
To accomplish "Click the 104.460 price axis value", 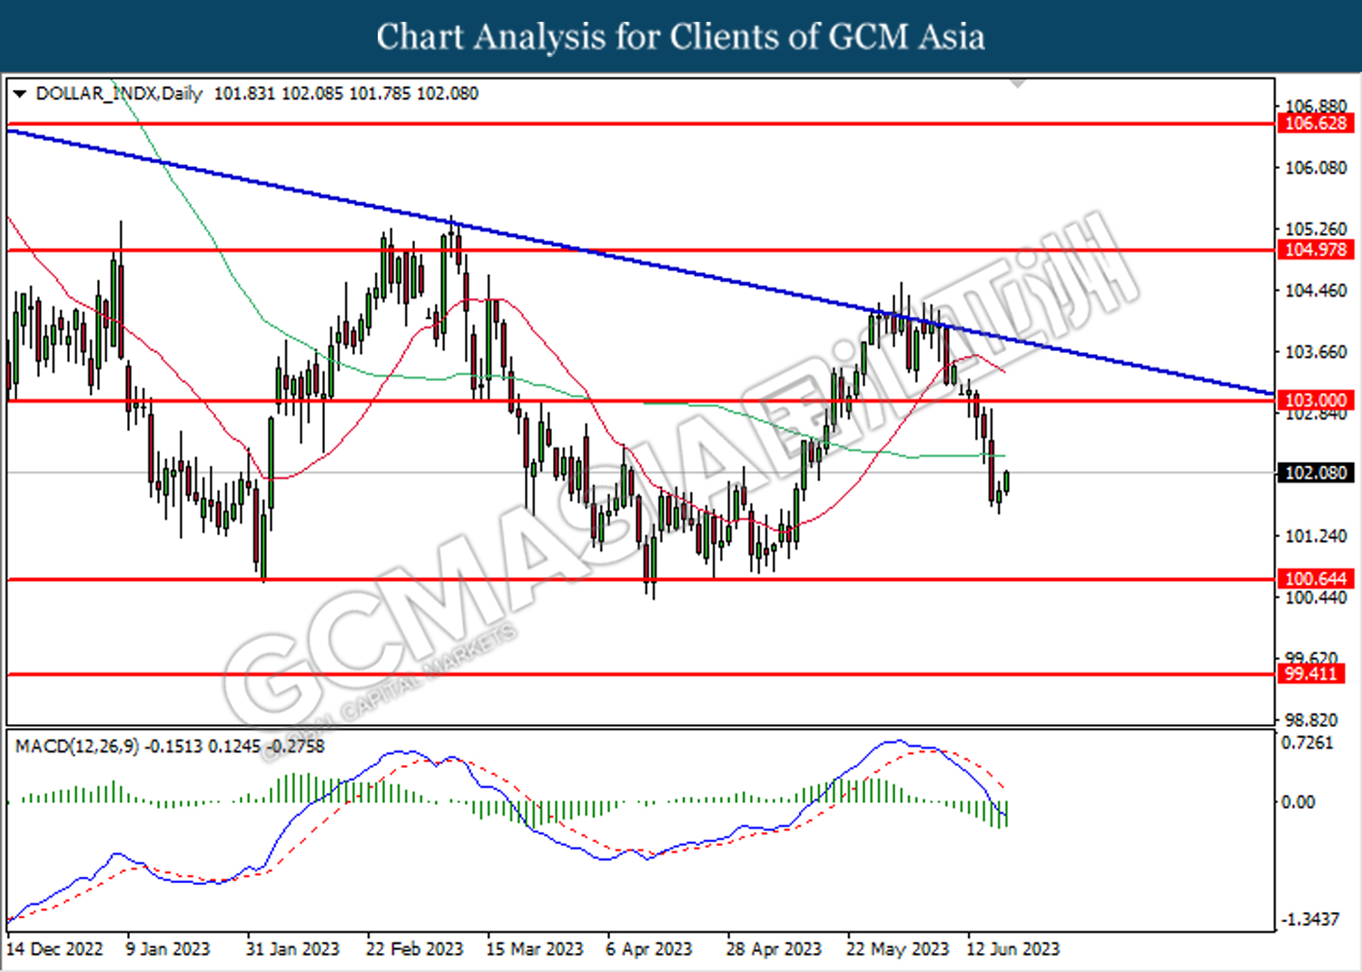I will (x=1316, y=290).
